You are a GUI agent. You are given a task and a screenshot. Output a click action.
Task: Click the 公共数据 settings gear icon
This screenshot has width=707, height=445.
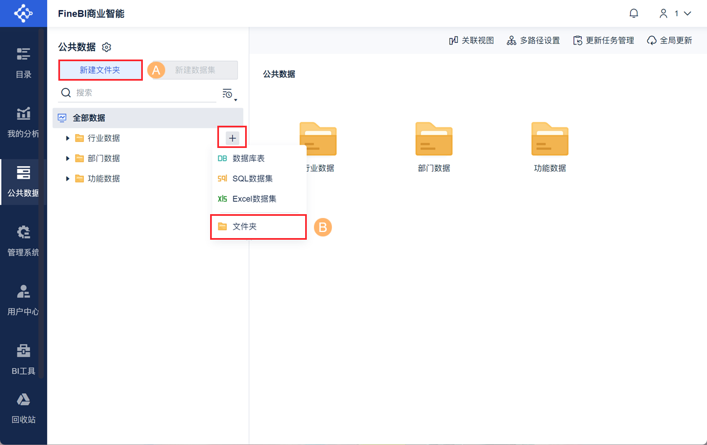click(107, 47)
